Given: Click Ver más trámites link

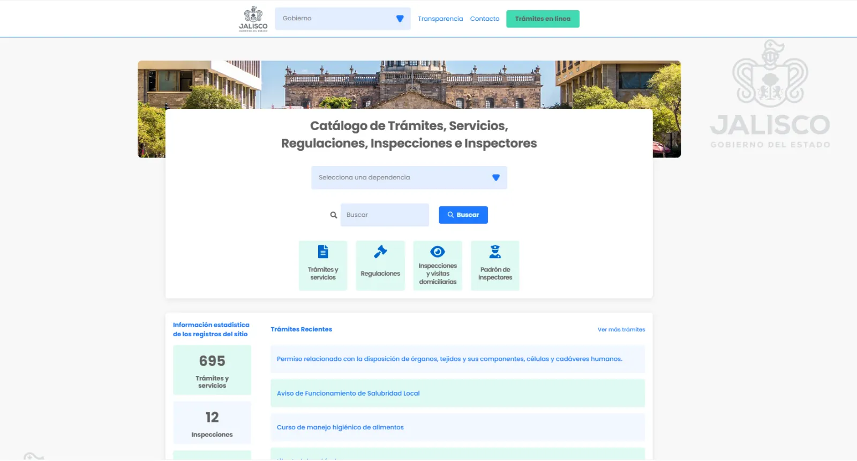Looking at the screenshot, I should click(x=621, y=330).
